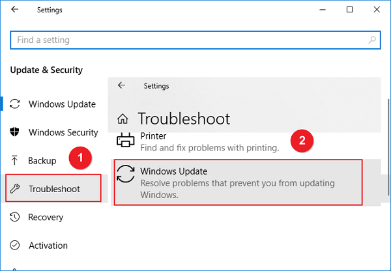Click the Printer troubleshooter icon
The image size is (391, 271).
point(124,139)
